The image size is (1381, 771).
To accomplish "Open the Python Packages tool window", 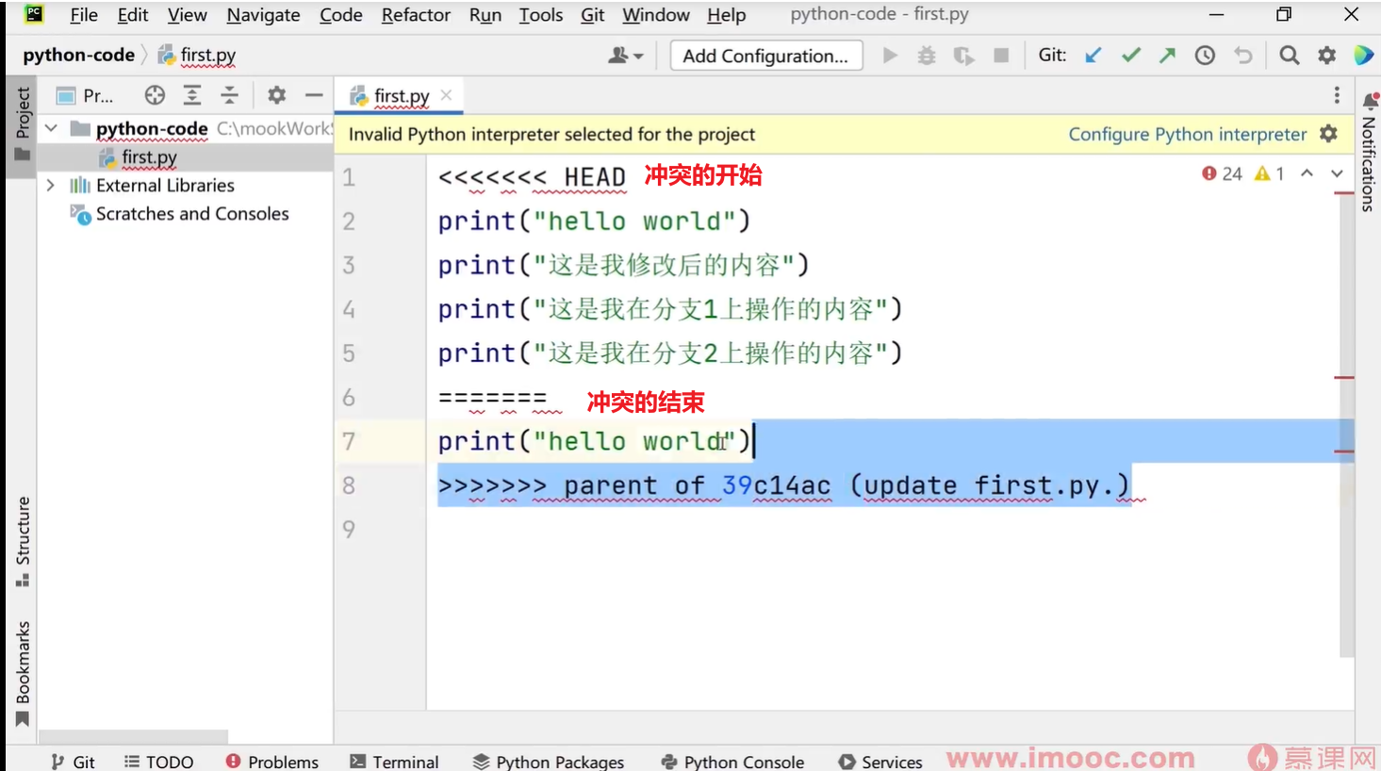I will tap(549, 761).
